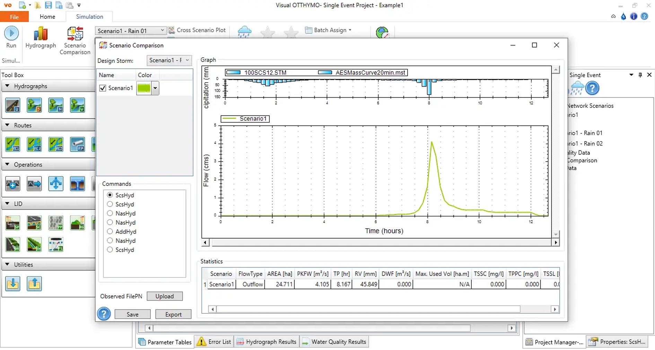Click the Run simulation icon
The width and height of the screenshot is (655, 350).
11,34
